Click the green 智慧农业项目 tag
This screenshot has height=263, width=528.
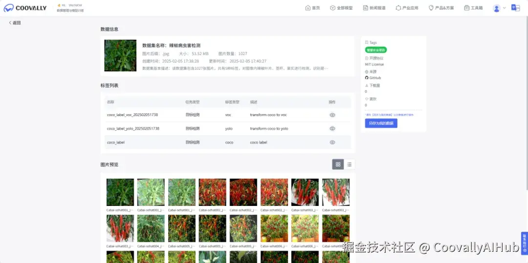[x=376, y=50]
